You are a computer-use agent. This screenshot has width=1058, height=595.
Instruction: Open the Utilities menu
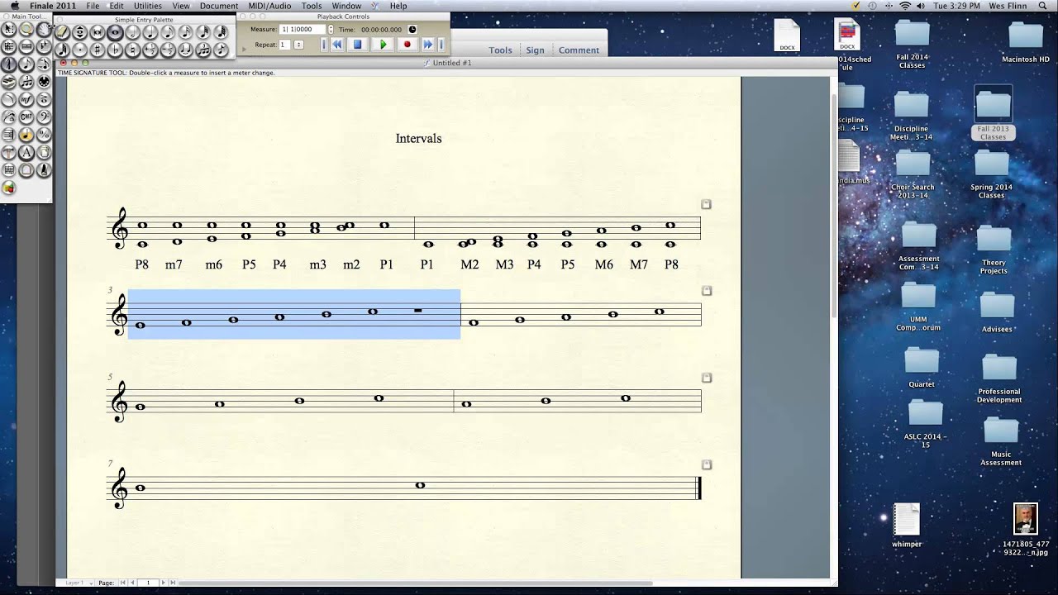[x=148, y=6]
